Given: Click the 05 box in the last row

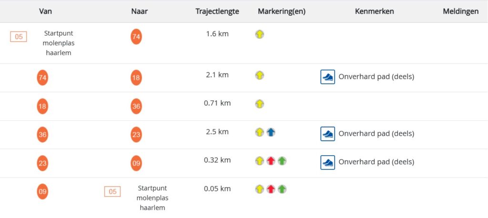Looking at the screenshot, I should tap(112, 191).
